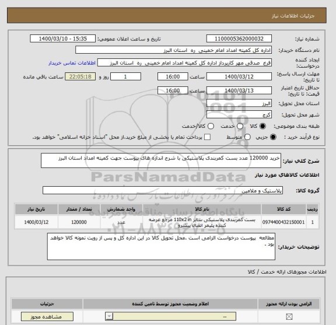Click the remaining time 22:05:18 field
Viewport: 336px width, 325px height.
[x=80, y=76]
